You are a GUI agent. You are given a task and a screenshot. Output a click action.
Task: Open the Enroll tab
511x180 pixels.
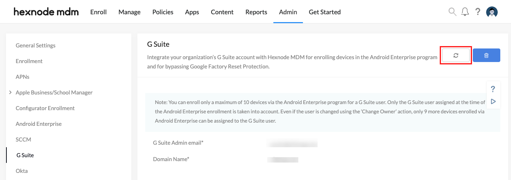pos(98,12)
